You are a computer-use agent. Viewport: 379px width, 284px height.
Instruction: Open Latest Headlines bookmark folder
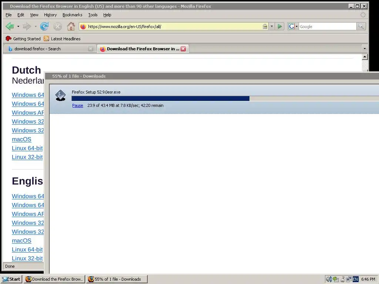tap(62, 38)
